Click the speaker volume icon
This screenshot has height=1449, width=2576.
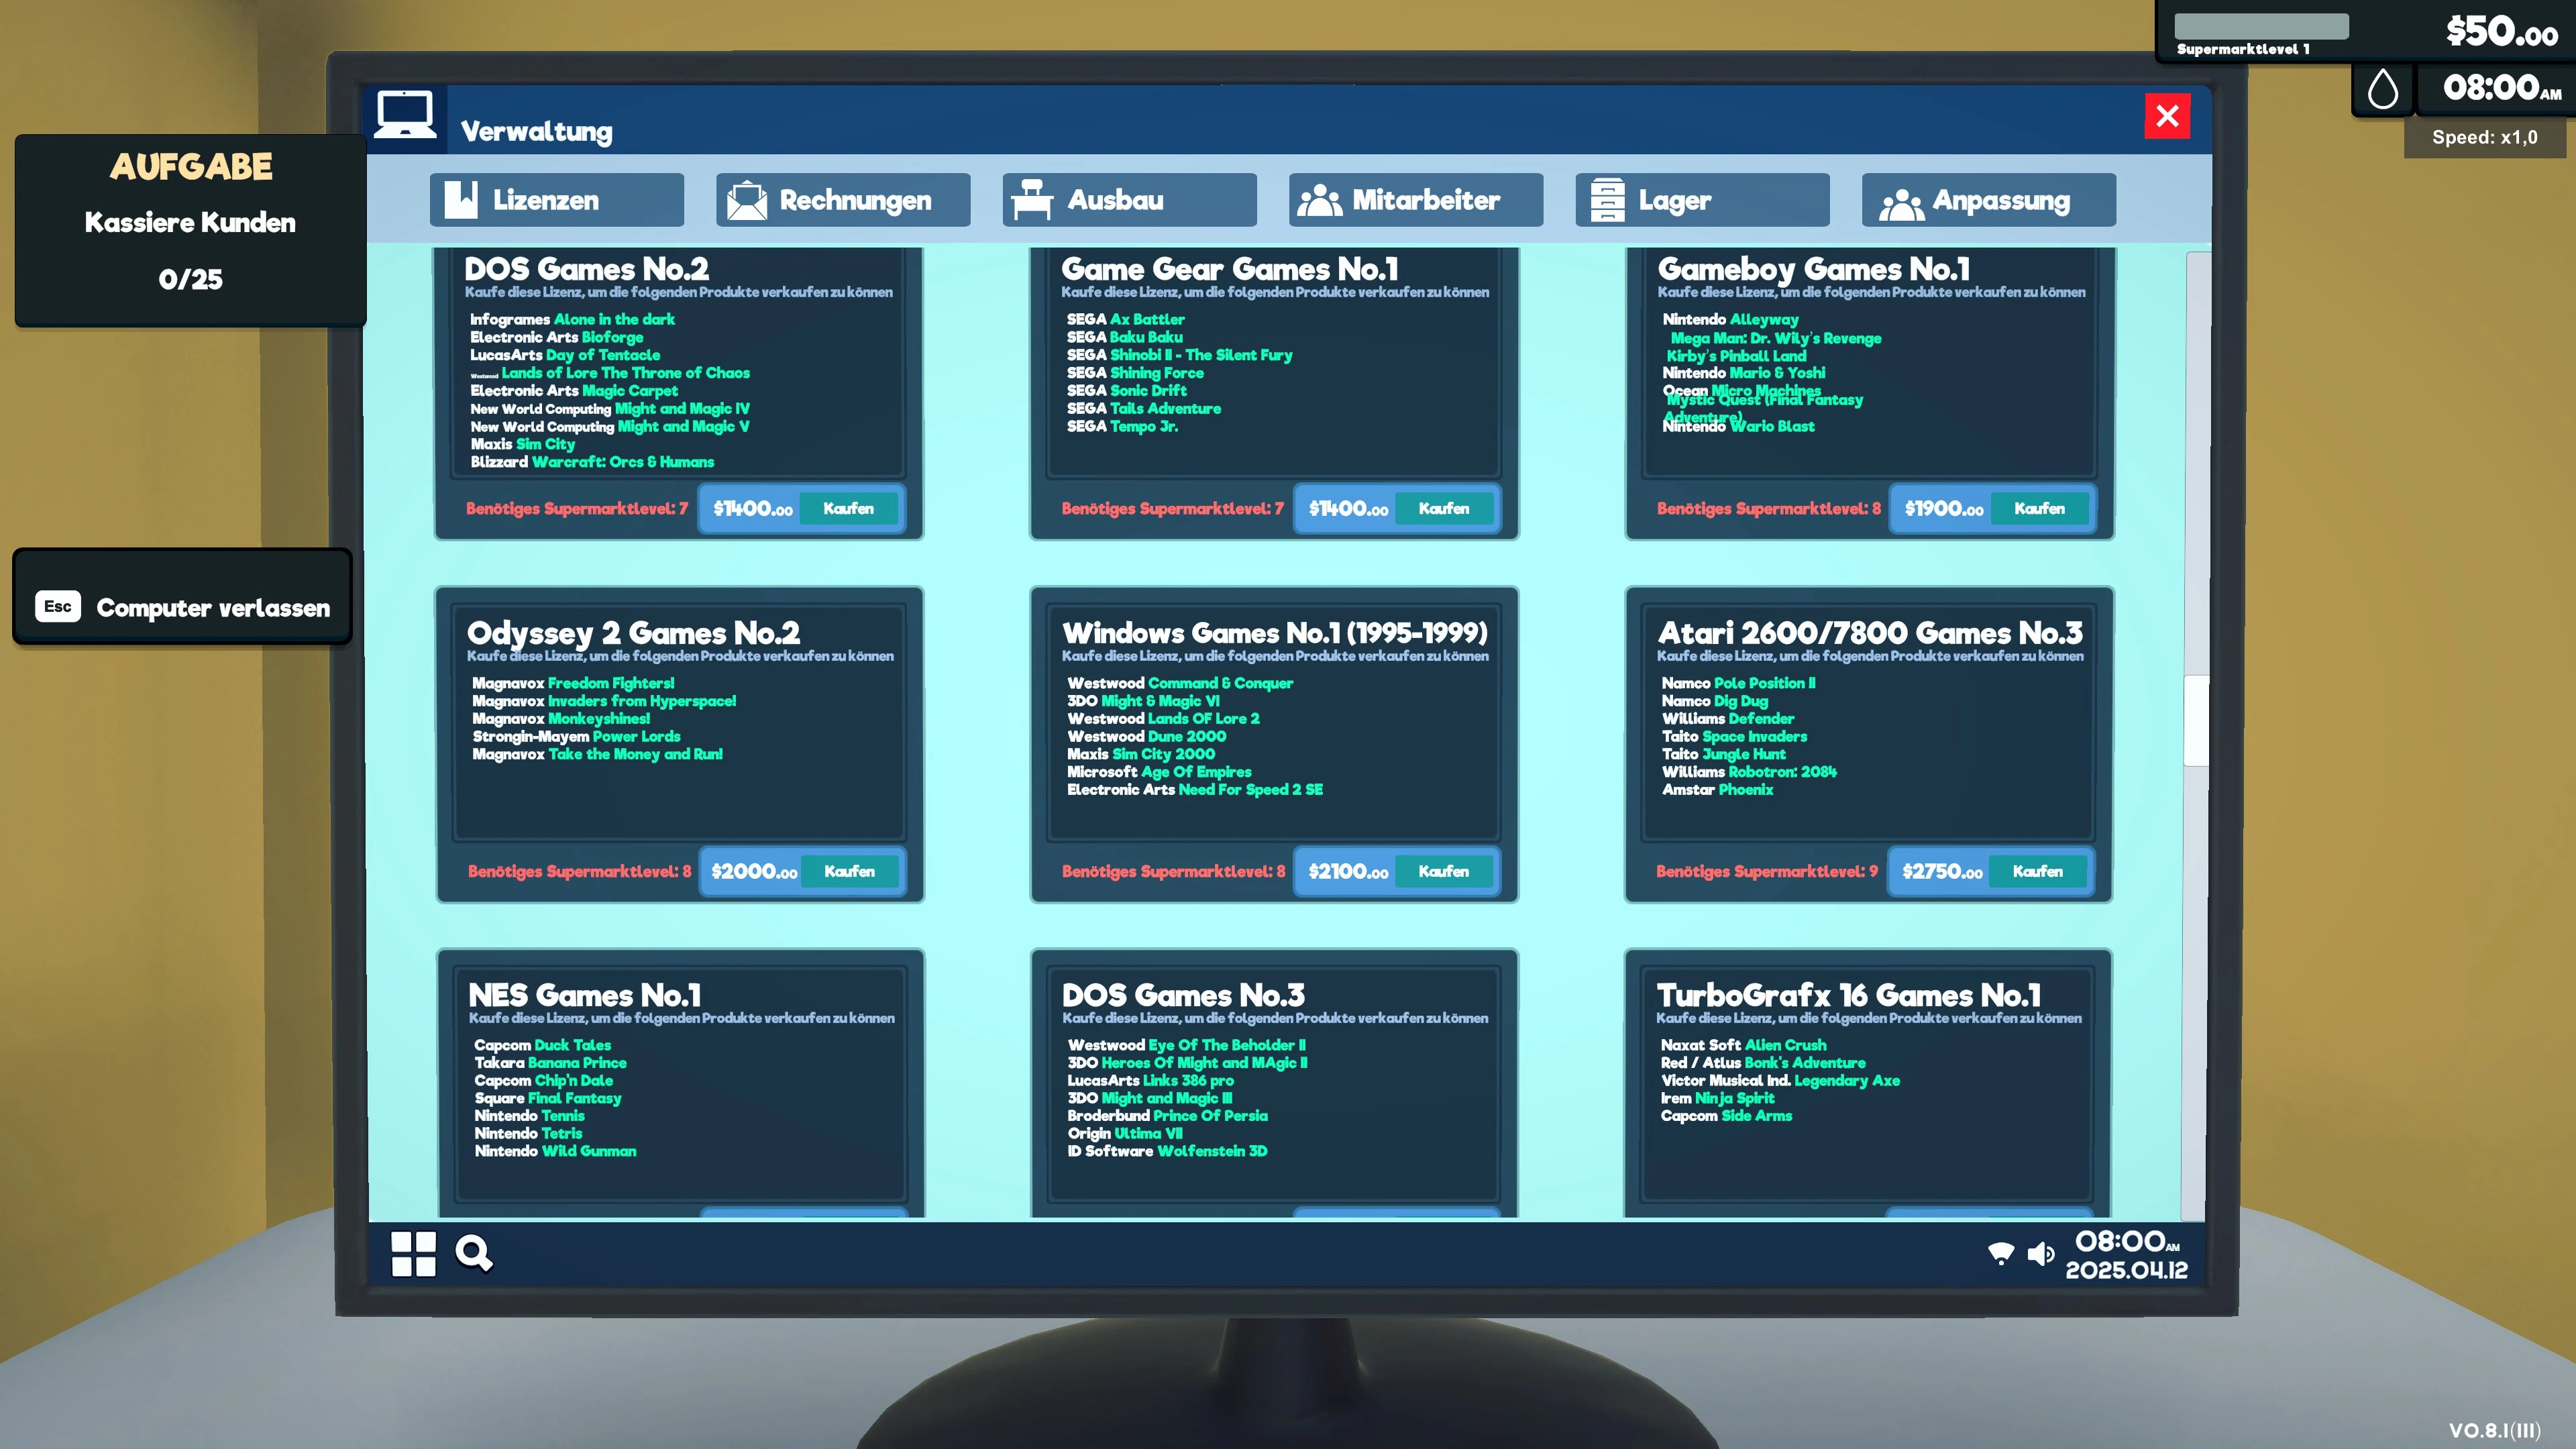point(2040,1253)
